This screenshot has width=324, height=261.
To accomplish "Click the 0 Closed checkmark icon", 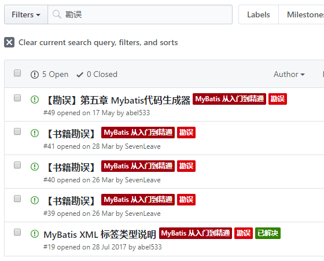I will [x=80, y=75].
